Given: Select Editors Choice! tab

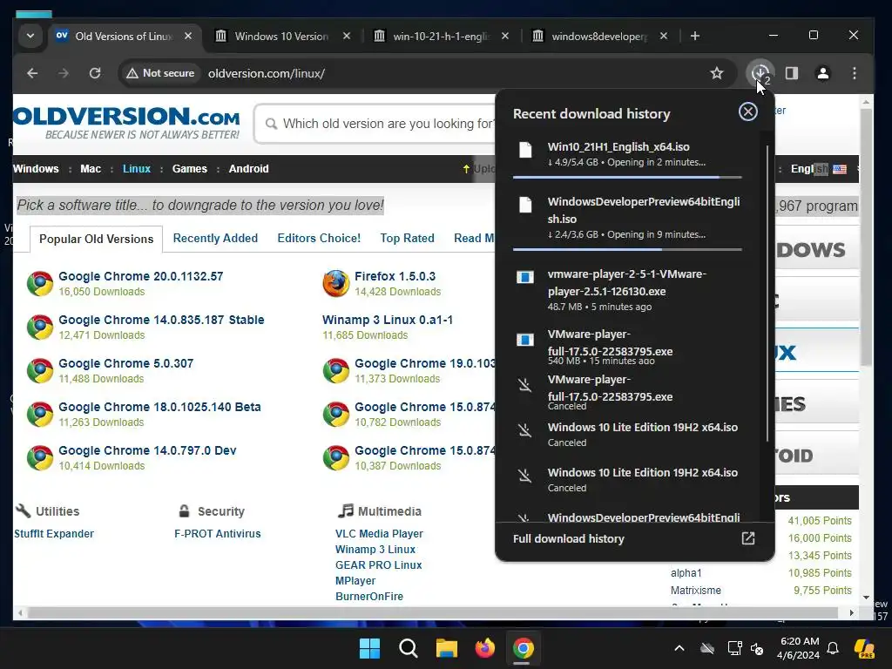Looking at the screenshot, I should pyautogui.click(x=319, y=238).
